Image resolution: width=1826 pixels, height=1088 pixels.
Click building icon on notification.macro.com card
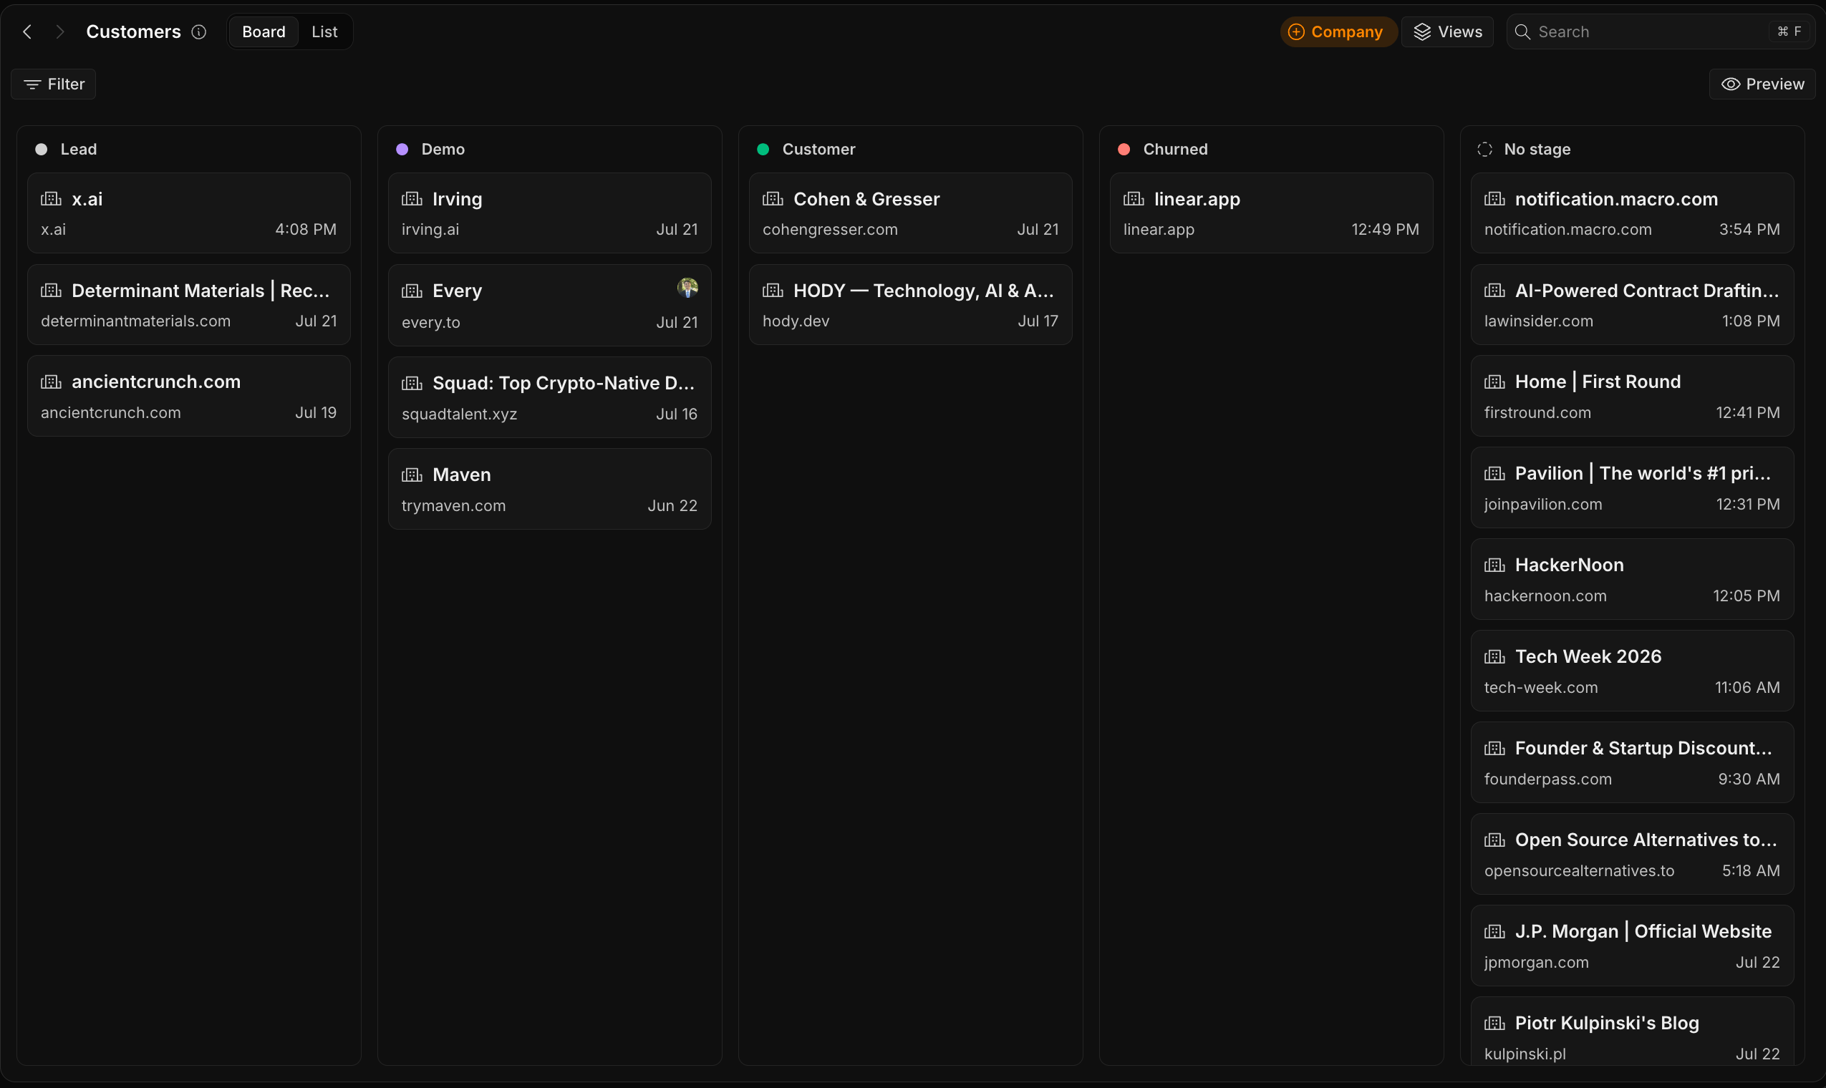pyautogui.click(x=1494, y=199)
